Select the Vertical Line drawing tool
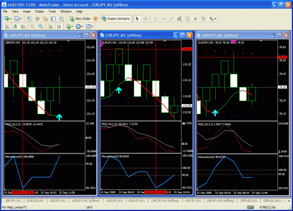 tap(155, 19)
